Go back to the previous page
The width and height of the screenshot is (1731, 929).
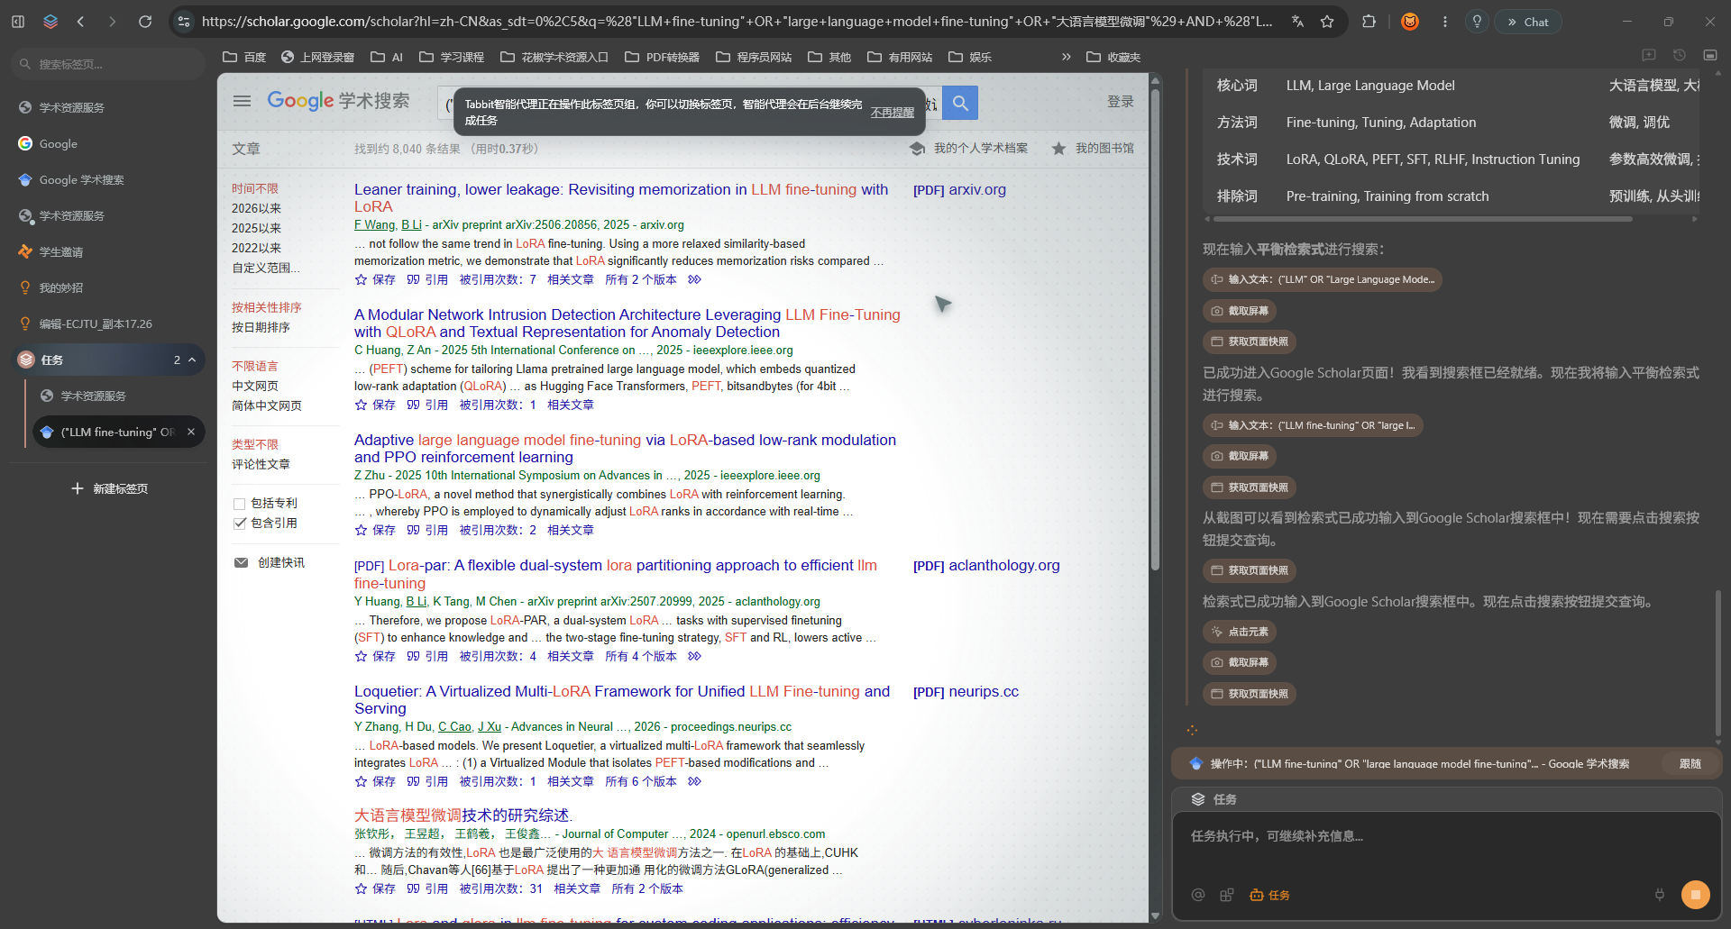[81, 21]
